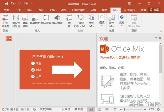The height and width of the screenshot is (112, 164).
Task: Click 上载到 Office Mix upload
Action: click(x=80, y=21)
